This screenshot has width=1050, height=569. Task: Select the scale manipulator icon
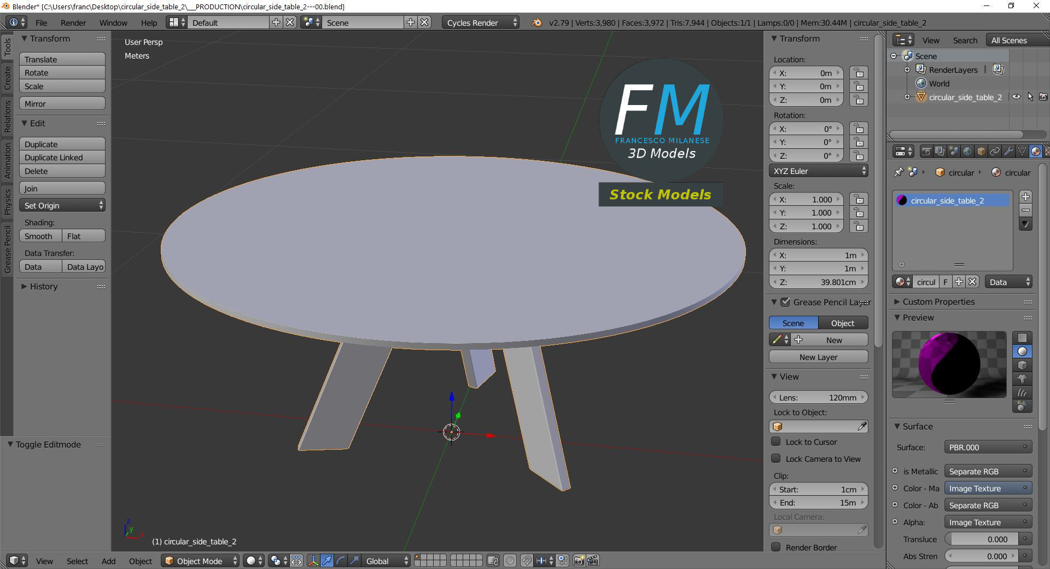[354, 561]
